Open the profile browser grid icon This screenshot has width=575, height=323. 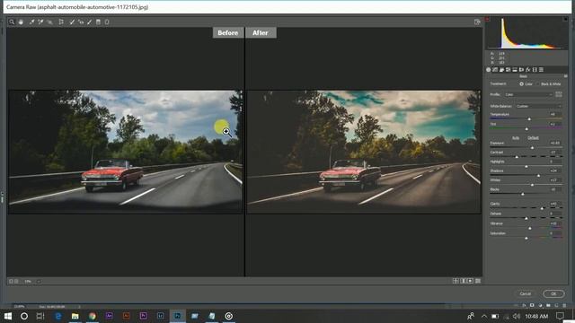point(559,94)
